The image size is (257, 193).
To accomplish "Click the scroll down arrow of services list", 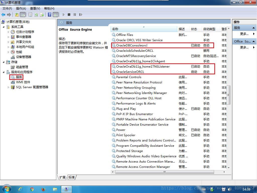I will [x=228, y=168].
